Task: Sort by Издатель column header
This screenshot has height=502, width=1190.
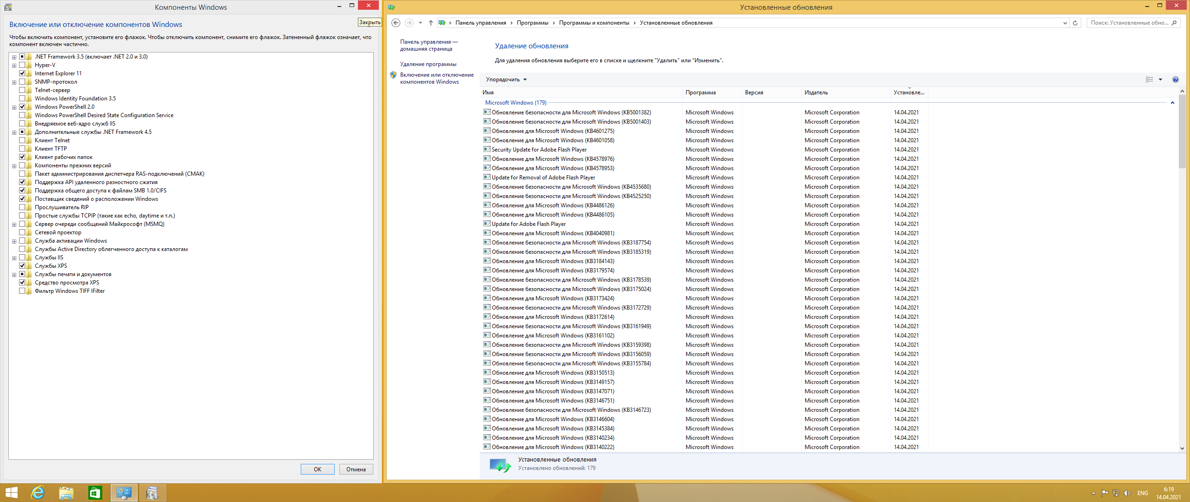Action: [x=846, y=92]
